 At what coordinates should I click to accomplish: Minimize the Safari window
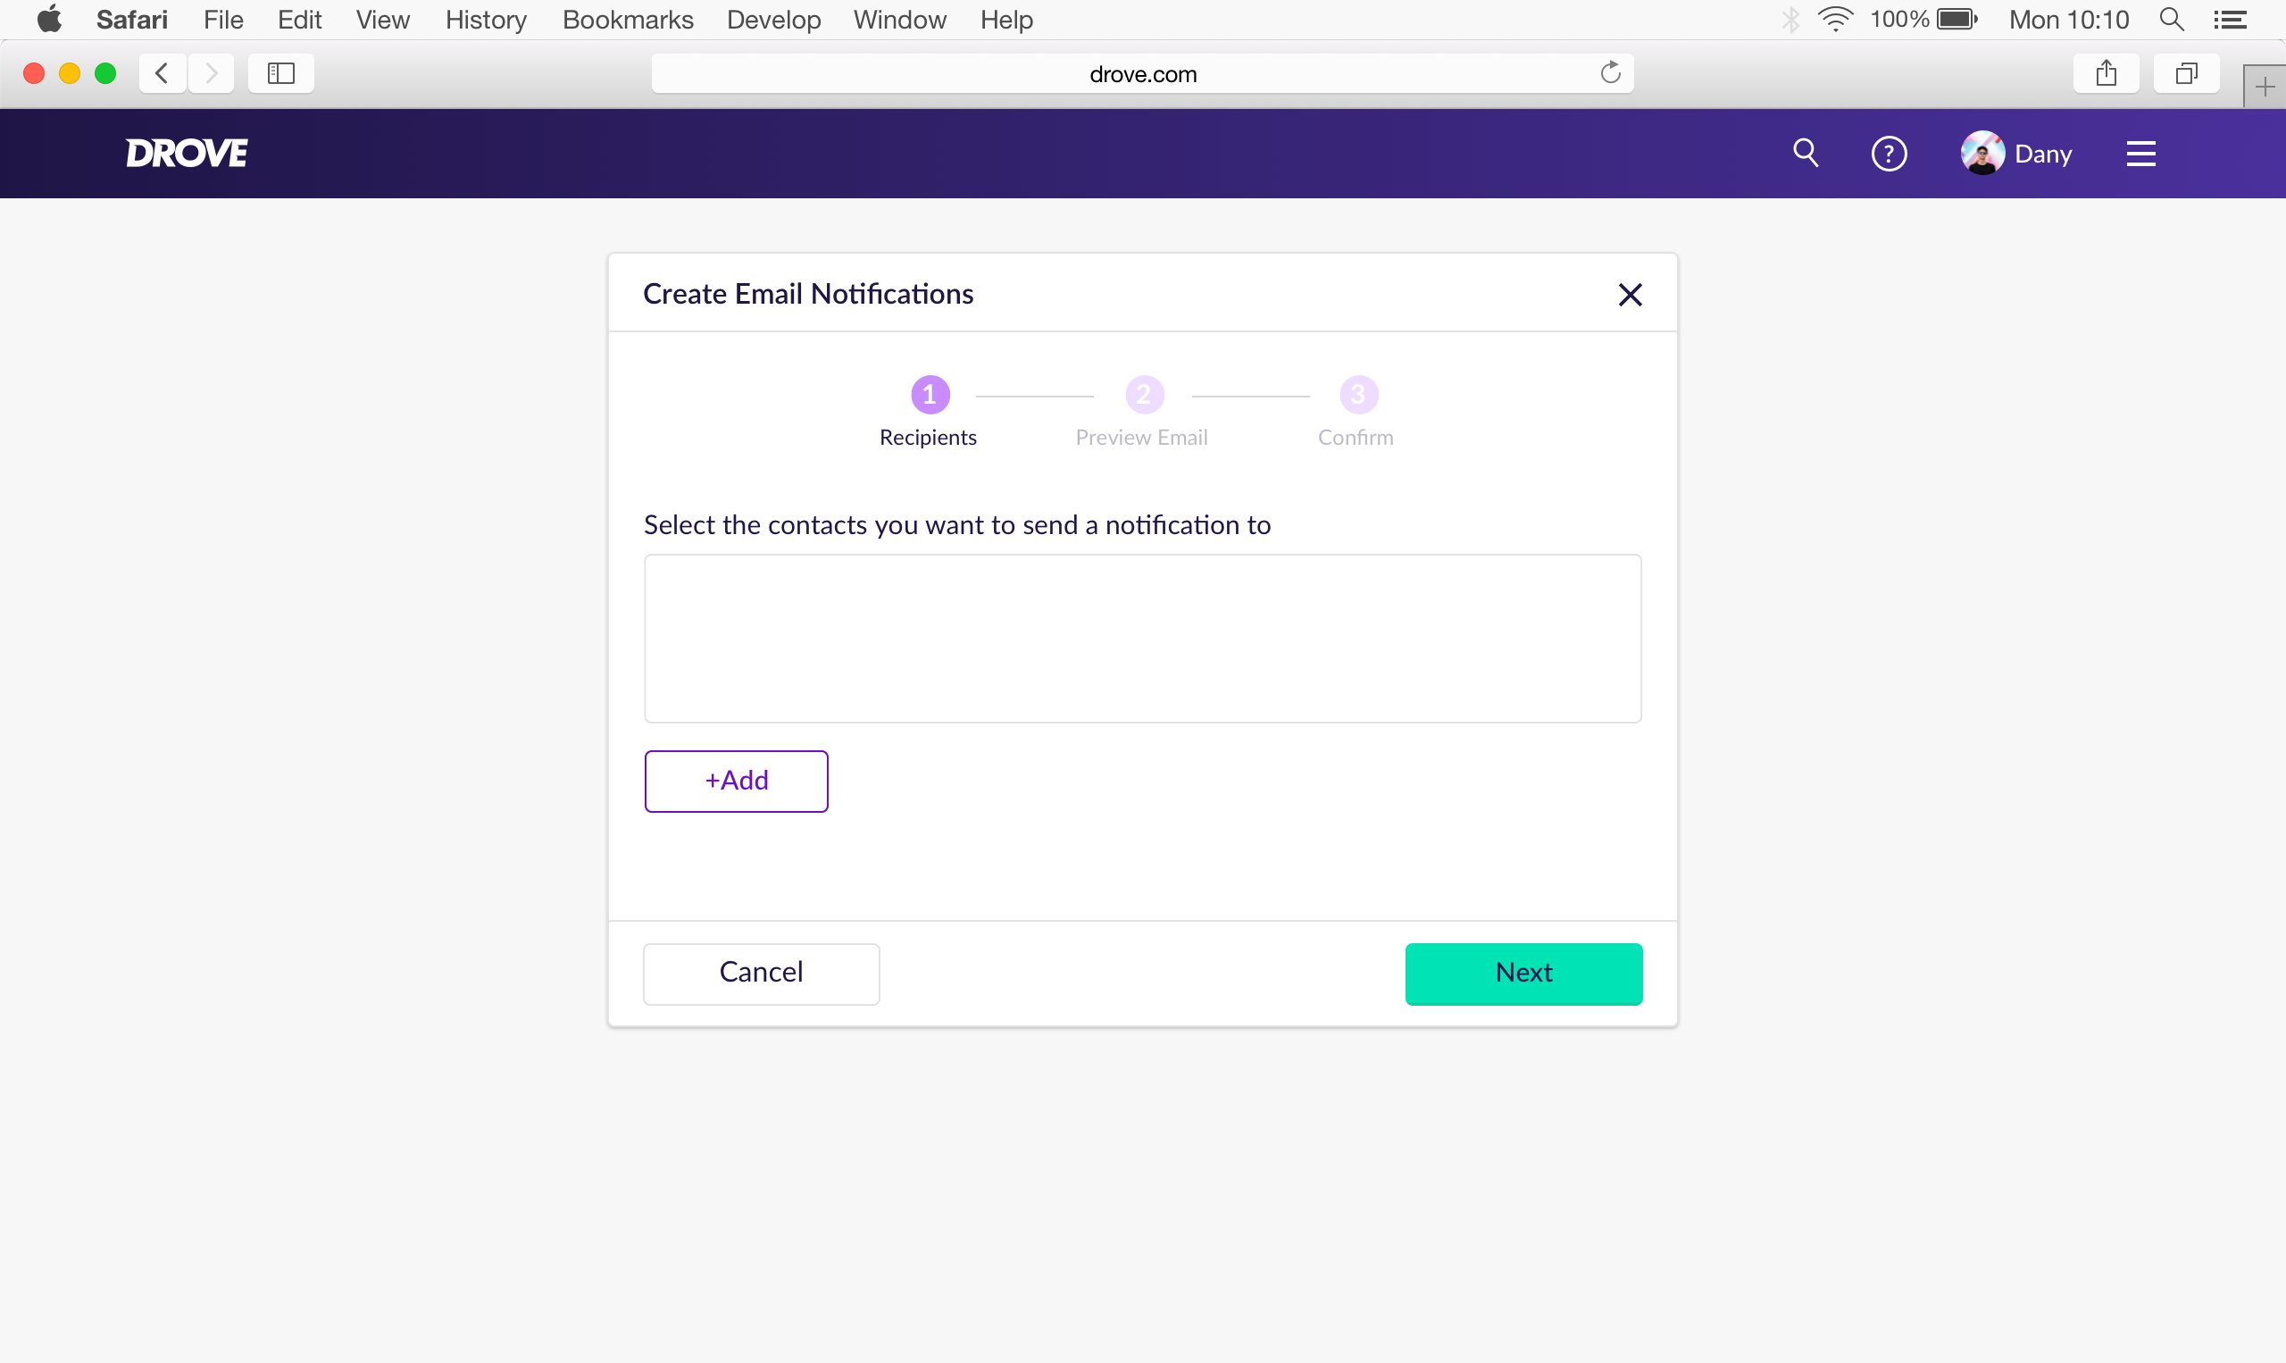(x=70, y=73)
